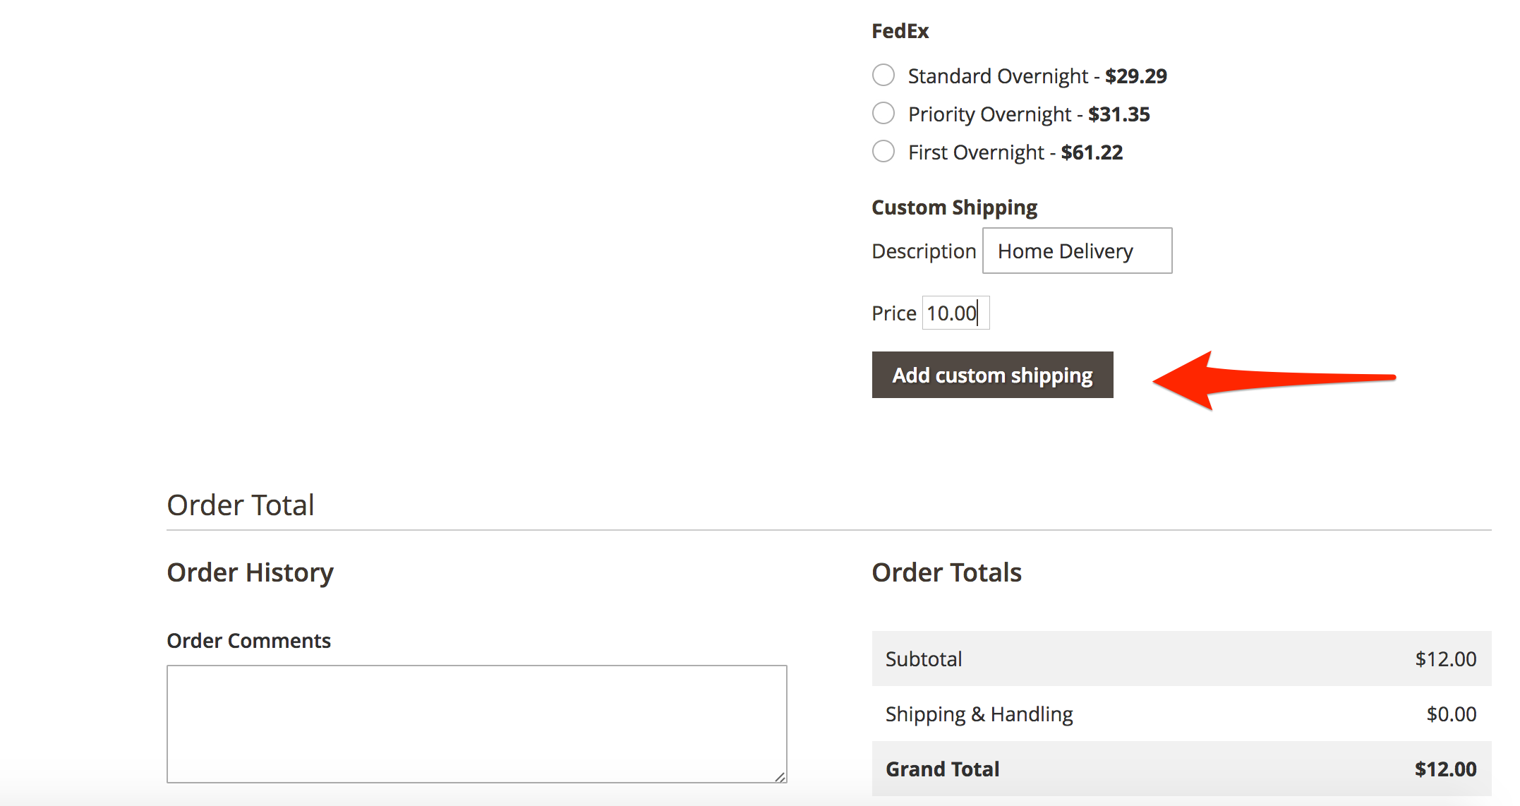The image size is (1520, 806).
Task: Click the FedEx carrier heading
Action: tap(900, 31)
